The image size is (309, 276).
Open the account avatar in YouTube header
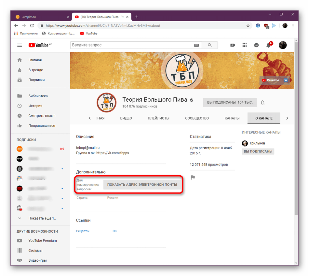[283, 45]
